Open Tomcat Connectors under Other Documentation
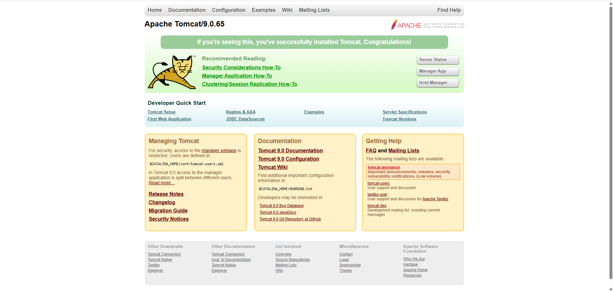This screenshot has width=613, height=291. [228, 255]
